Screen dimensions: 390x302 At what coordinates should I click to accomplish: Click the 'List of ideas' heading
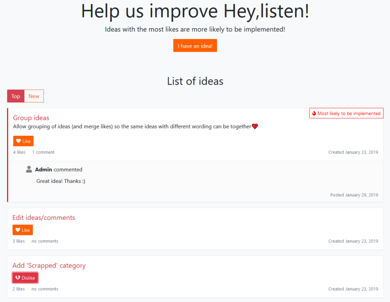tap(195, 81)
